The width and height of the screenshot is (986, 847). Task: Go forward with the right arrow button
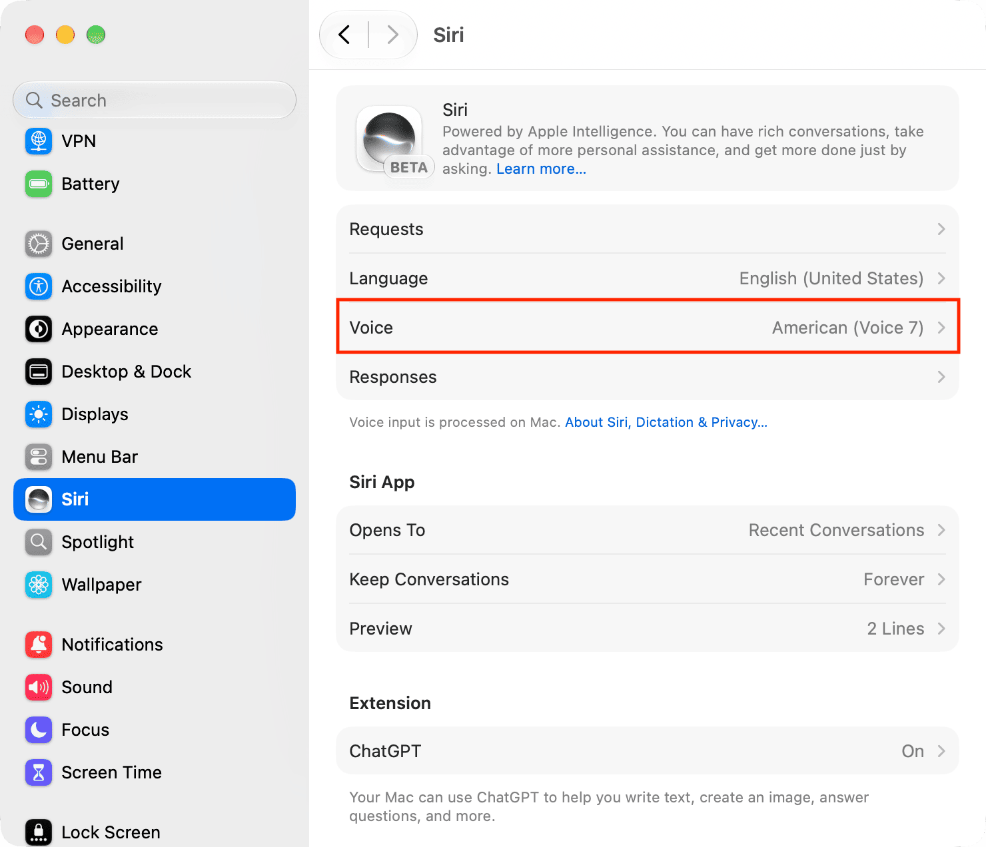coord(393,35)
